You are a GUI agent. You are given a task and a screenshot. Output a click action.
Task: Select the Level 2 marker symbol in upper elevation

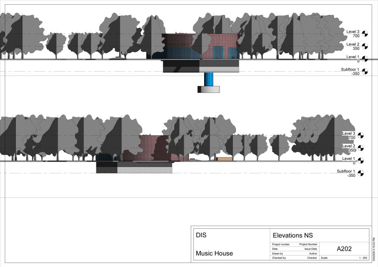(x=365, y=46)
